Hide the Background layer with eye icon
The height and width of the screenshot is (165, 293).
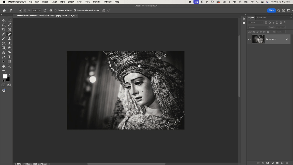(249, 39)
